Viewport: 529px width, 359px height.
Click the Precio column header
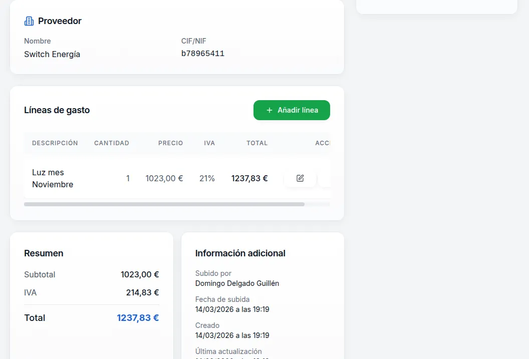pyautogui.click(x=170, y=143)
